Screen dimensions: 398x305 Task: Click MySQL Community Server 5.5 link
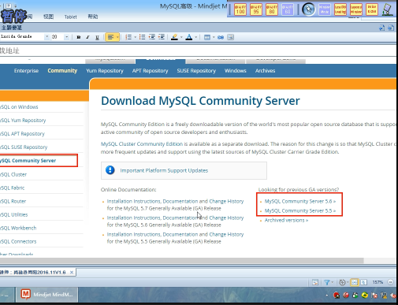click(300, 210)
